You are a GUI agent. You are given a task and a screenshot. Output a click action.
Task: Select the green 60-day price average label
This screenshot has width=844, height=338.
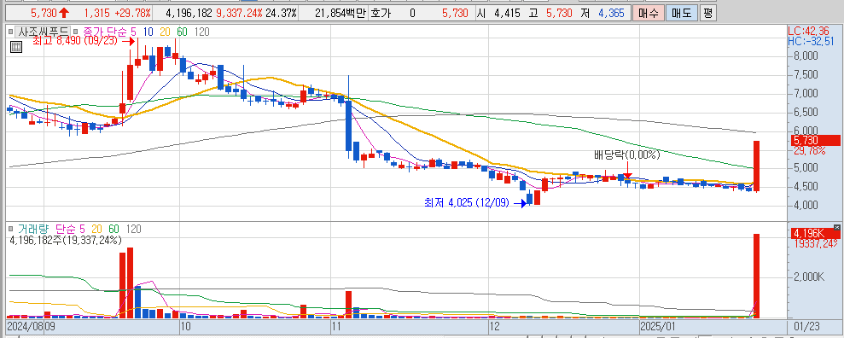[x=182, y=32]
